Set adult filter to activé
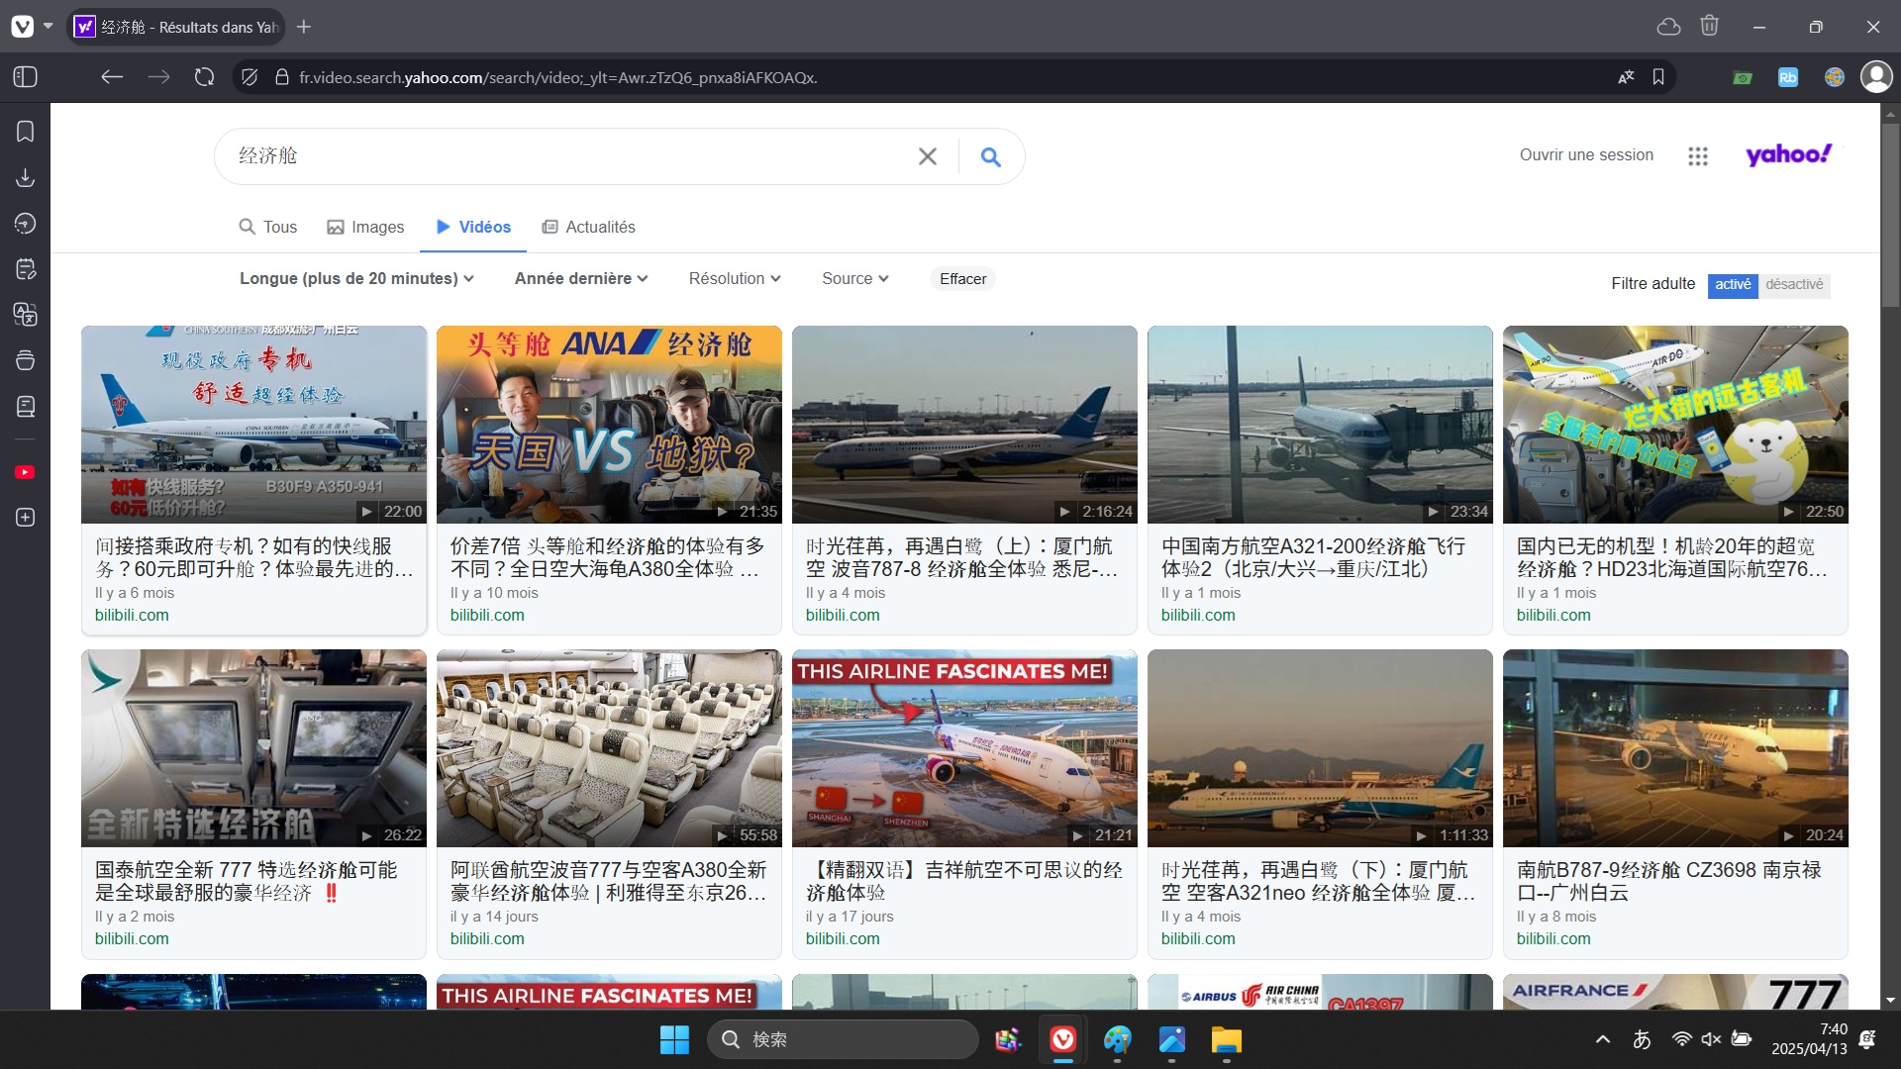1901x1069 pixels. (x=1733, y=285)
